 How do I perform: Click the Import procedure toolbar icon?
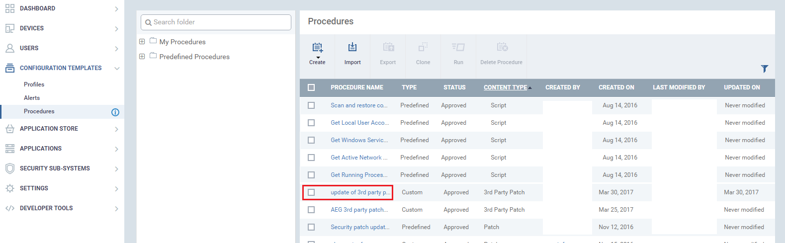point(352,47)
